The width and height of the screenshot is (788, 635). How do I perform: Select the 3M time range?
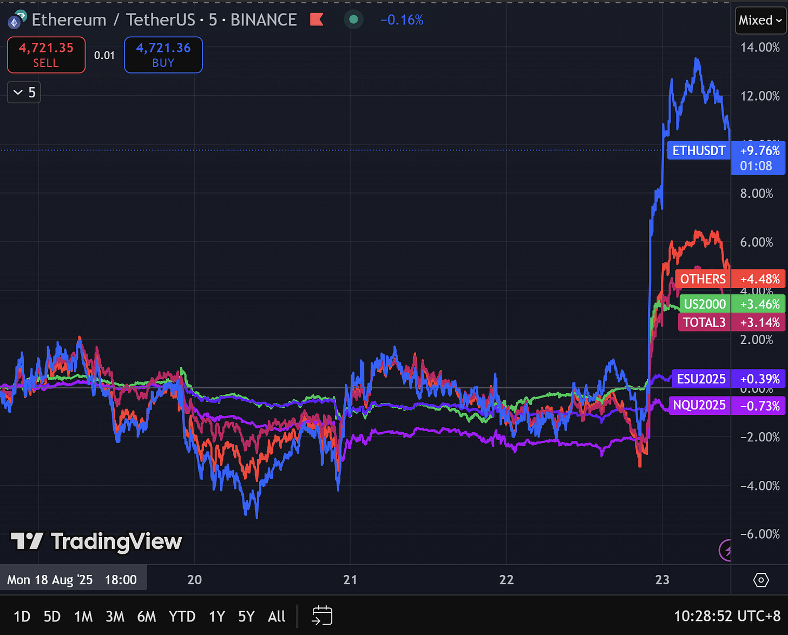pyautogui.click(x=115, y=616)
